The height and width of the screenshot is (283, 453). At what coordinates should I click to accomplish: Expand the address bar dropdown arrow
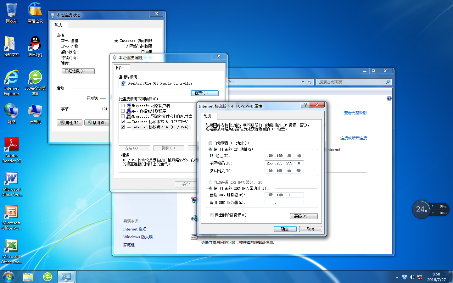pyautogui.click(x=303, y=82)
